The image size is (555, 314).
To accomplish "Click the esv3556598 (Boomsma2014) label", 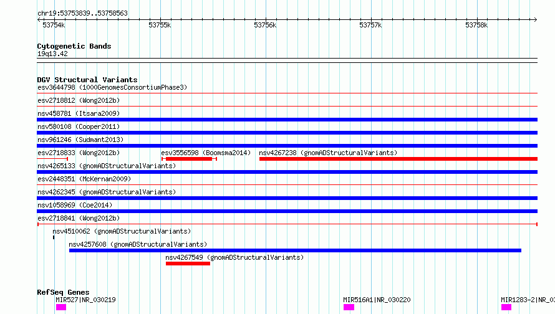I will click(206, 153).
